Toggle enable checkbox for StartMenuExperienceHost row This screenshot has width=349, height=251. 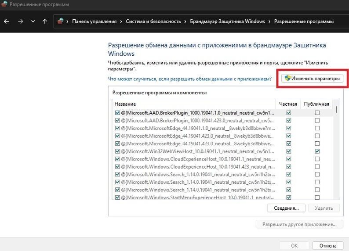tap(117, 197)
